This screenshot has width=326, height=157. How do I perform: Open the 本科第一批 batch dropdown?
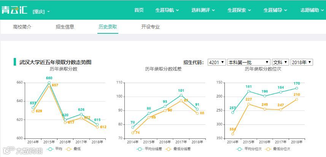point(249,62)
